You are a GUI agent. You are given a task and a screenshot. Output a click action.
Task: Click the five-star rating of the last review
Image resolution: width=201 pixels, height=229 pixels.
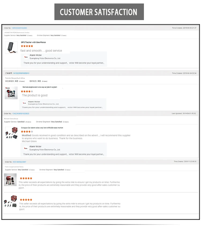point(26,200)
